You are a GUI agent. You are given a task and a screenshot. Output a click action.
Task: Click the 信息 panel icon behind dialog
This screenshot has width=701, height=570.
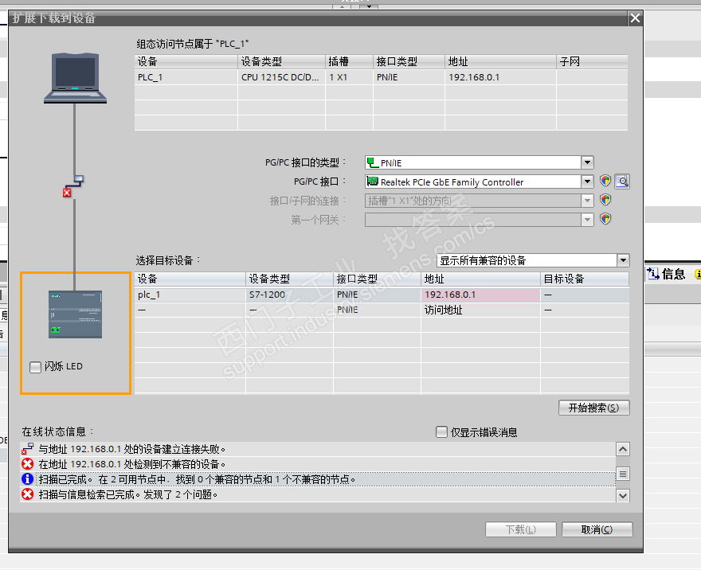(x=652, y=273)
